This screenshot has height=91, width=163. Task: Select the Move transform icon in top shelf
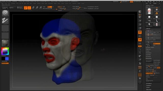click(33, 8)
